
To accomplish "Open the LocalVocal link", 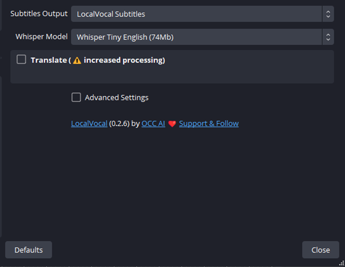I will [89, 124].
